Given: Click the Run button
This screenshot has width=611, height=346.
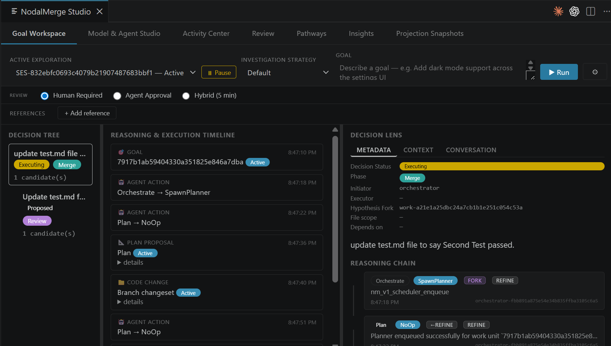Looking at the screenshot, I should 559,72.
